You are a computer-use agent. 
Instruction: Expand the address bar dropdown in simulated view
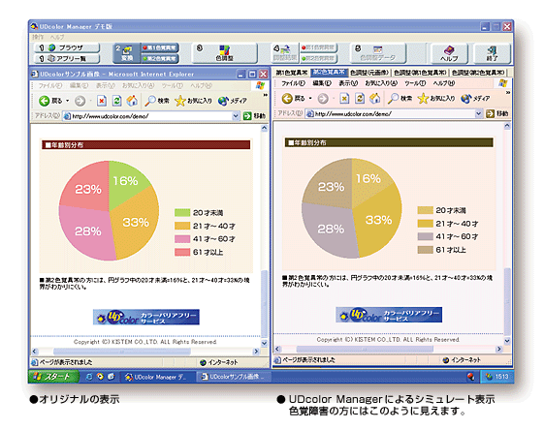(478, 113)
